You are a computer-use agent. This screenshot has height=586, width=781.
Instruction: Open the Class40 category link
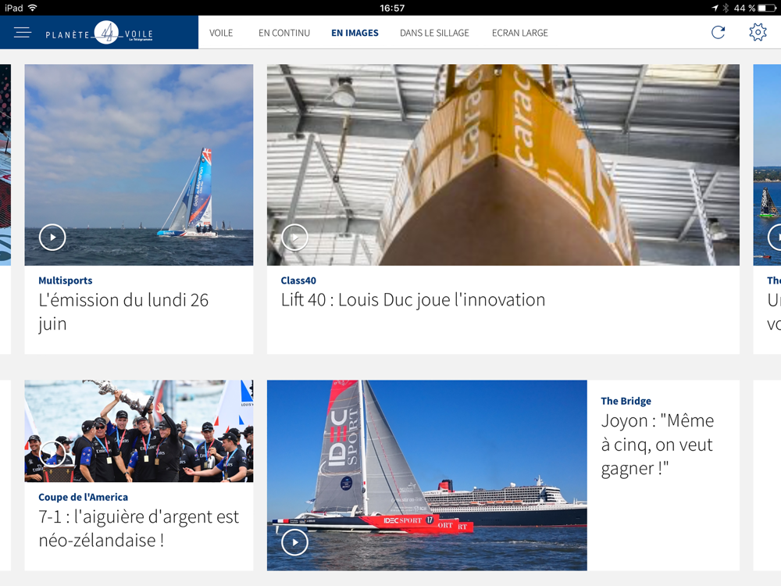298,280
